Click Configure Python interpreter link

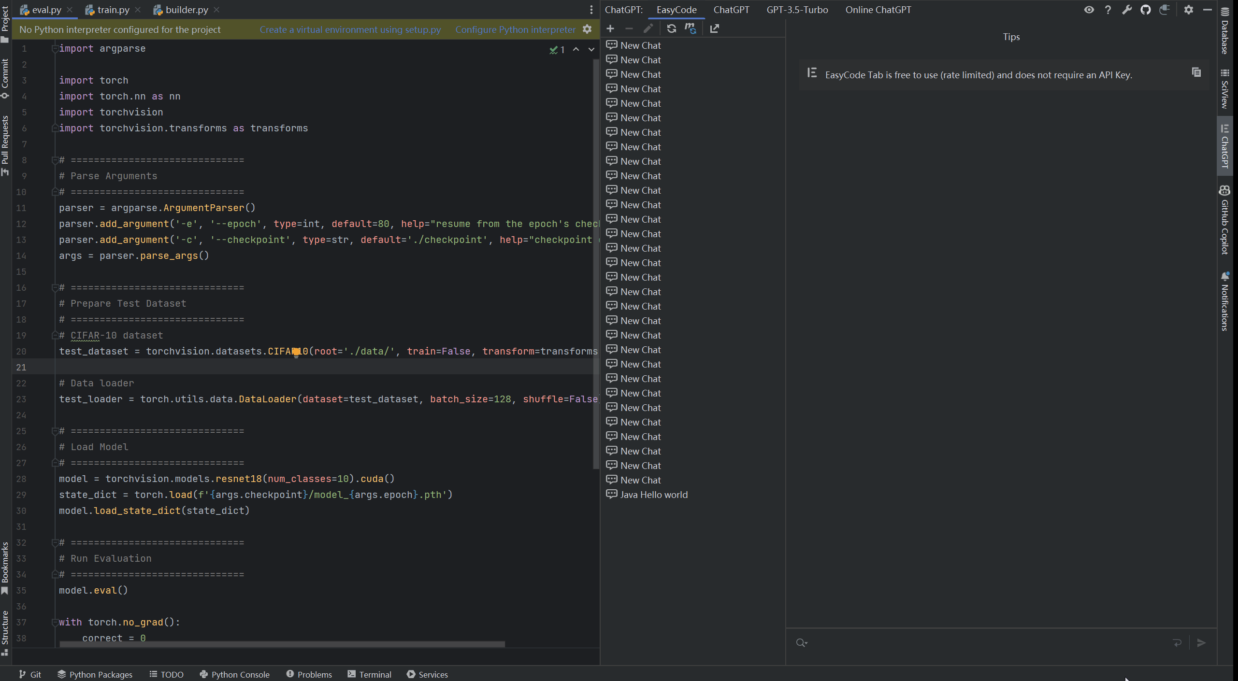(x=516, y=29)
